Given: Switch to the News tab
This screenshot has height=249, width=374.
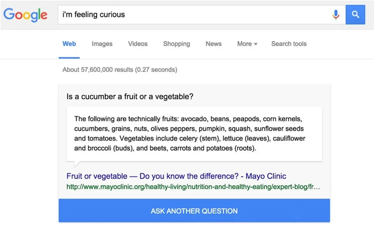Looking at the screenshot, I should [213, 44].
